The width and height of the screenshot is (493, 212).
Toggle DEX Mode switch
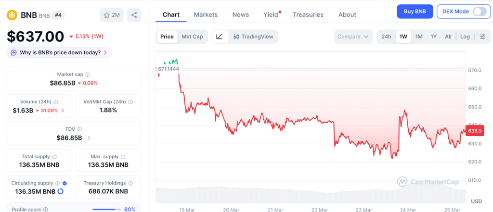click(480, 12)
